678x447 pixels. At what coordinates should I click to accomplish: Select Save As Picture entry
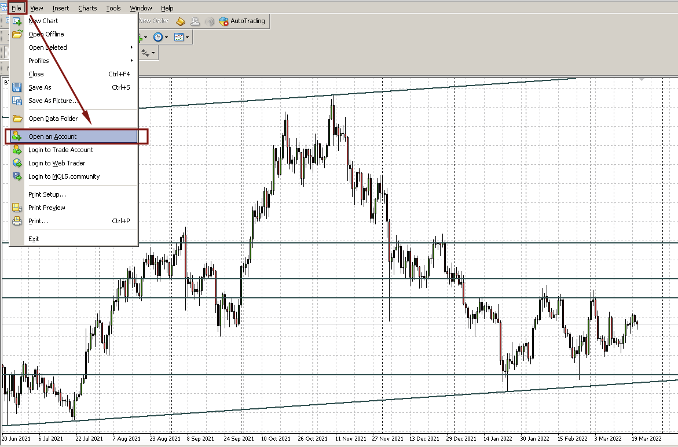point(74,101)
